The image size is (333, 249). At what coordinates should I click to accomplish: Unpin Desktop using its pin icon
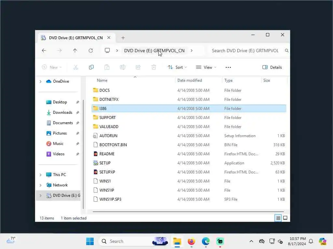click(x=77, y=102)
